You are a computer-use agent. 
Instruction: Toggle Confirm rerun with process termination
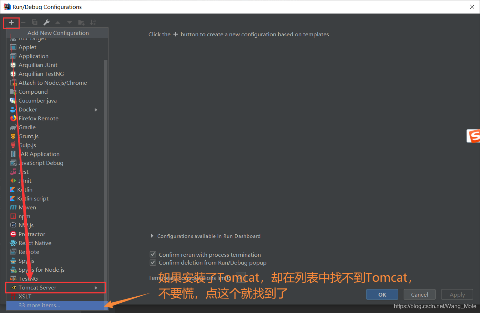pos(153,255)
